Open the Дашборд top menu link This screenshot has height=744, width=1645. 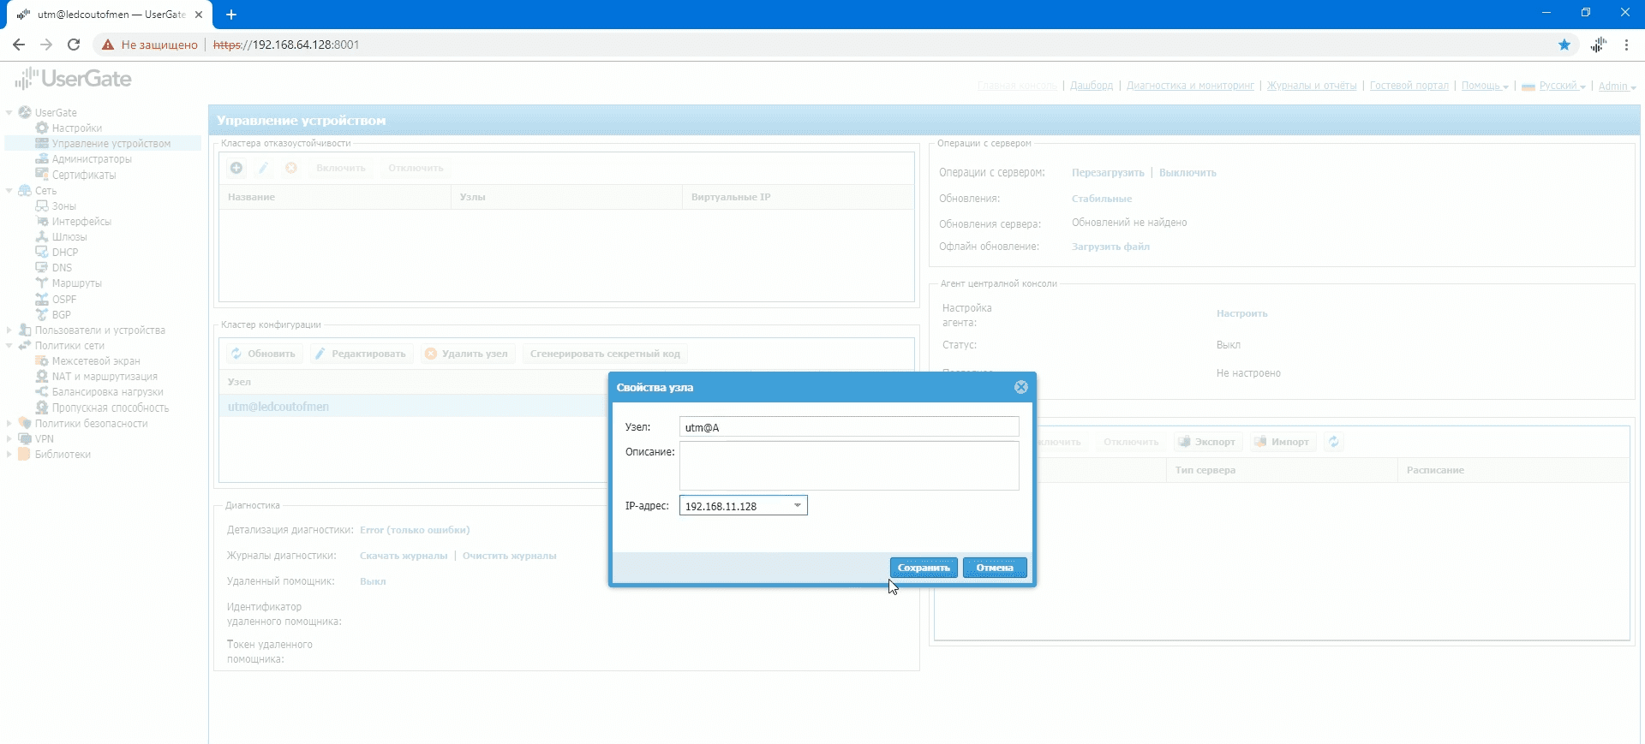(1092, 86)
